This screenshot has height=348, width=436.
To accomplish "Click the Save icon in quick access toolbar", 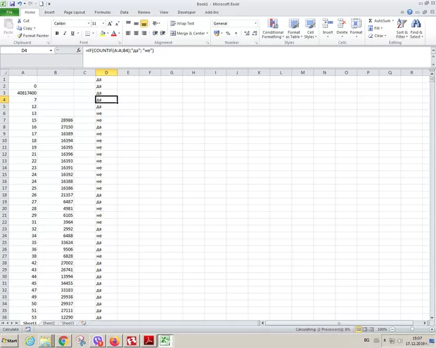I will 12,4.
